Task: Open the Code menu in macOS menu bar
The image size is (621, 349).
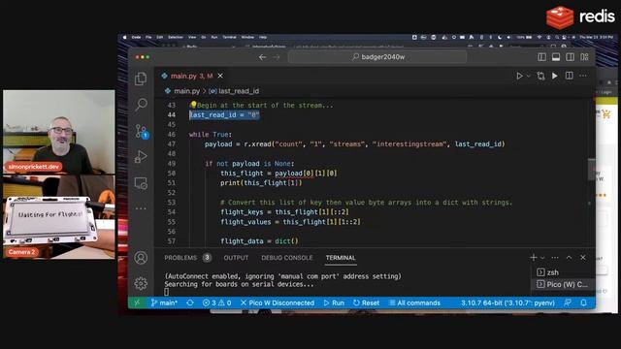Action: tap(136, 37)
